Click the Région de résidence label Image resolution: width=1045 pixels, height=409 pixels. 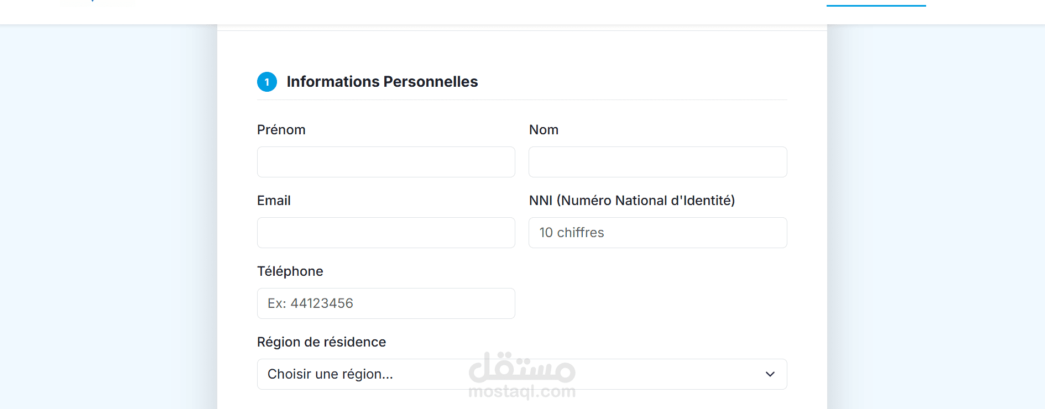pos(321,342)
